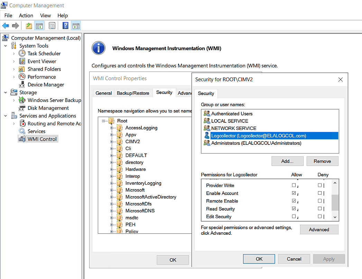362x279 pixels.
Task: Click the Logcollector user icon
Action: coord(207,136)
